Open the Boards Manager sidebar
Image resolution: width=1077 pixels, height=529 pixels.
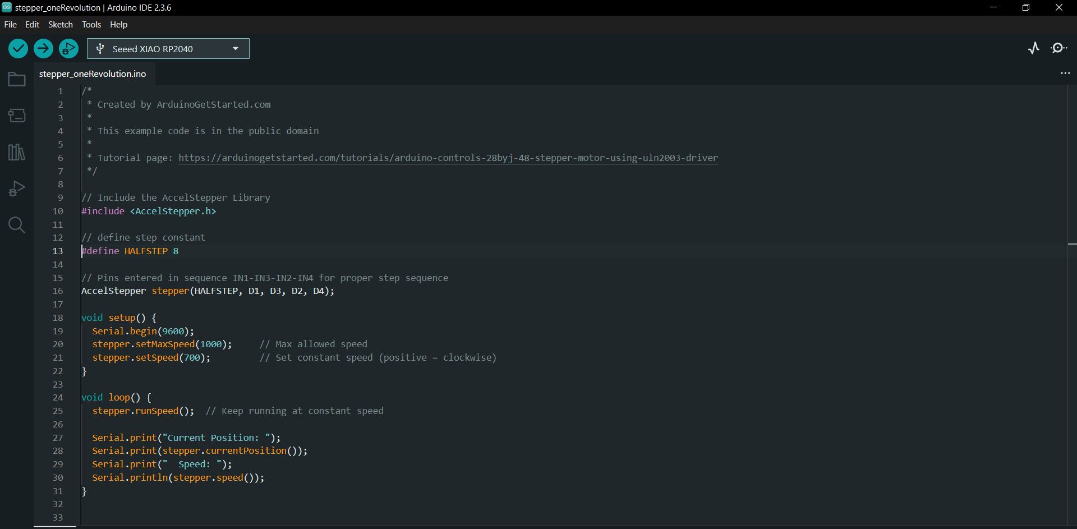17,116
